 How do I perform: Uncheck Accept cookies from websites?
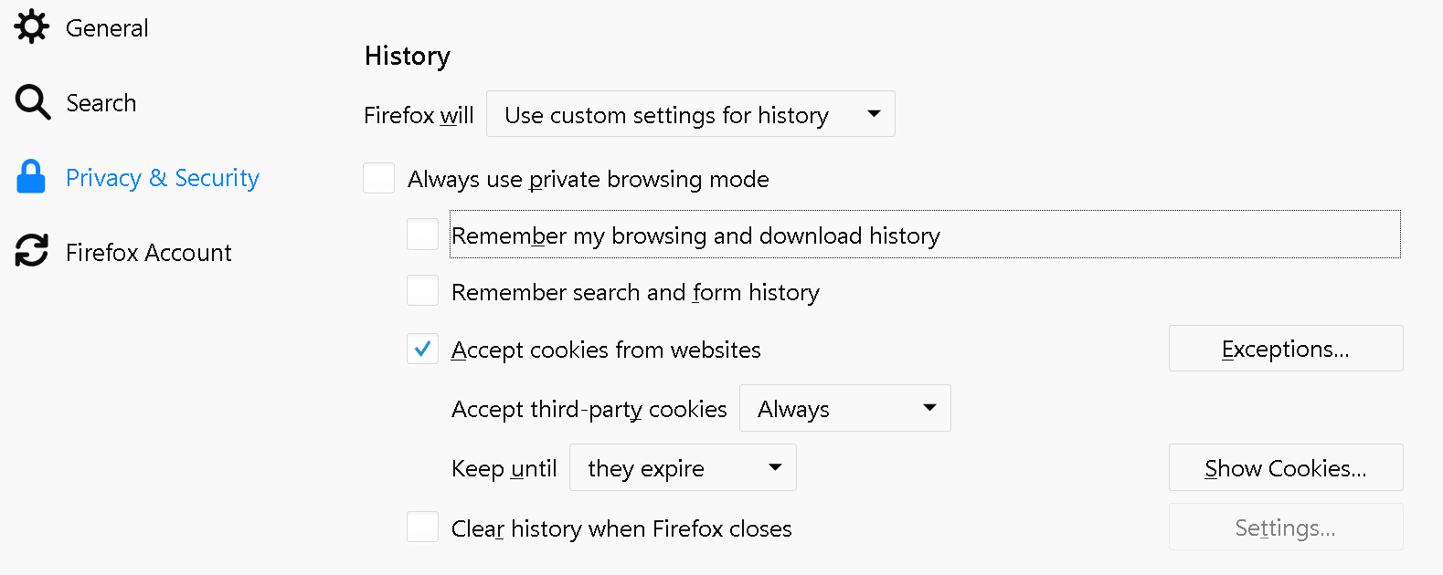(422, 349)
